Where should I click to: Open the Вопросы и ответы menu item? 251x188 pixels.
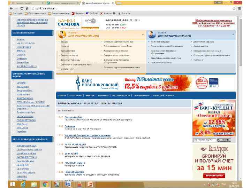[x=121, y=95]
